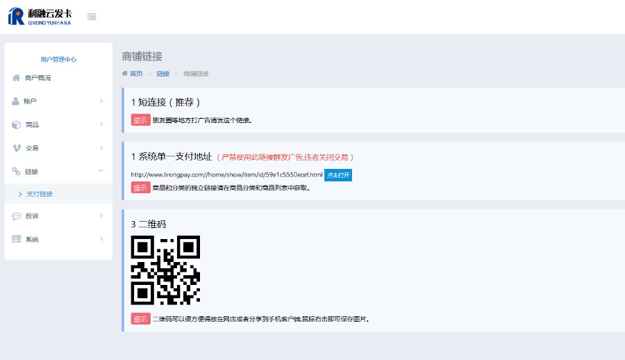Click the blue 点击打开 button
The image size is (625, 360).
[338, 175]
